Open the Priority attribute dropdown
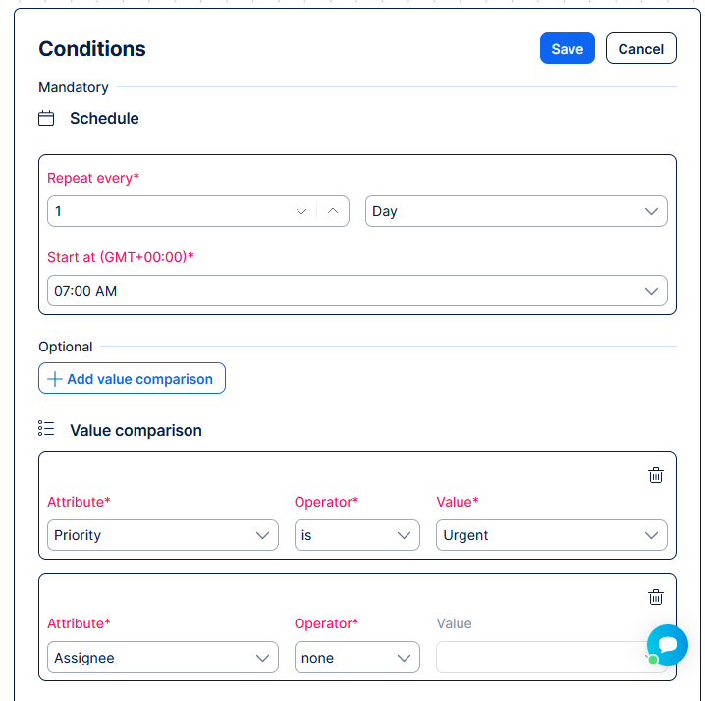This screenshot has height=701, width=705. tap(162, 535)
